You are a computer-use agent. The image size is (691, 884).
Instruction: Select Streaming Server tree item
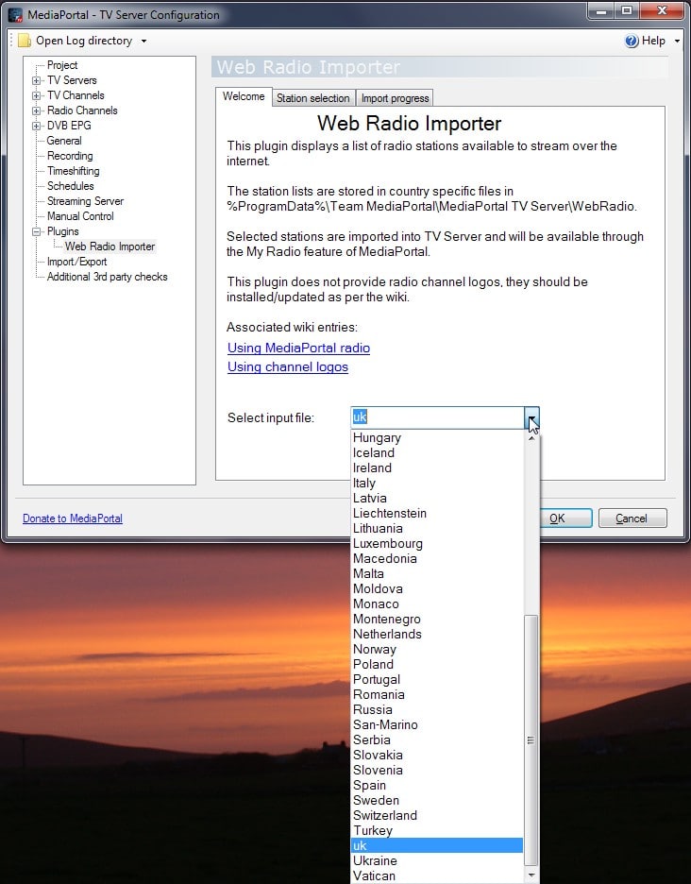(85, 201)
